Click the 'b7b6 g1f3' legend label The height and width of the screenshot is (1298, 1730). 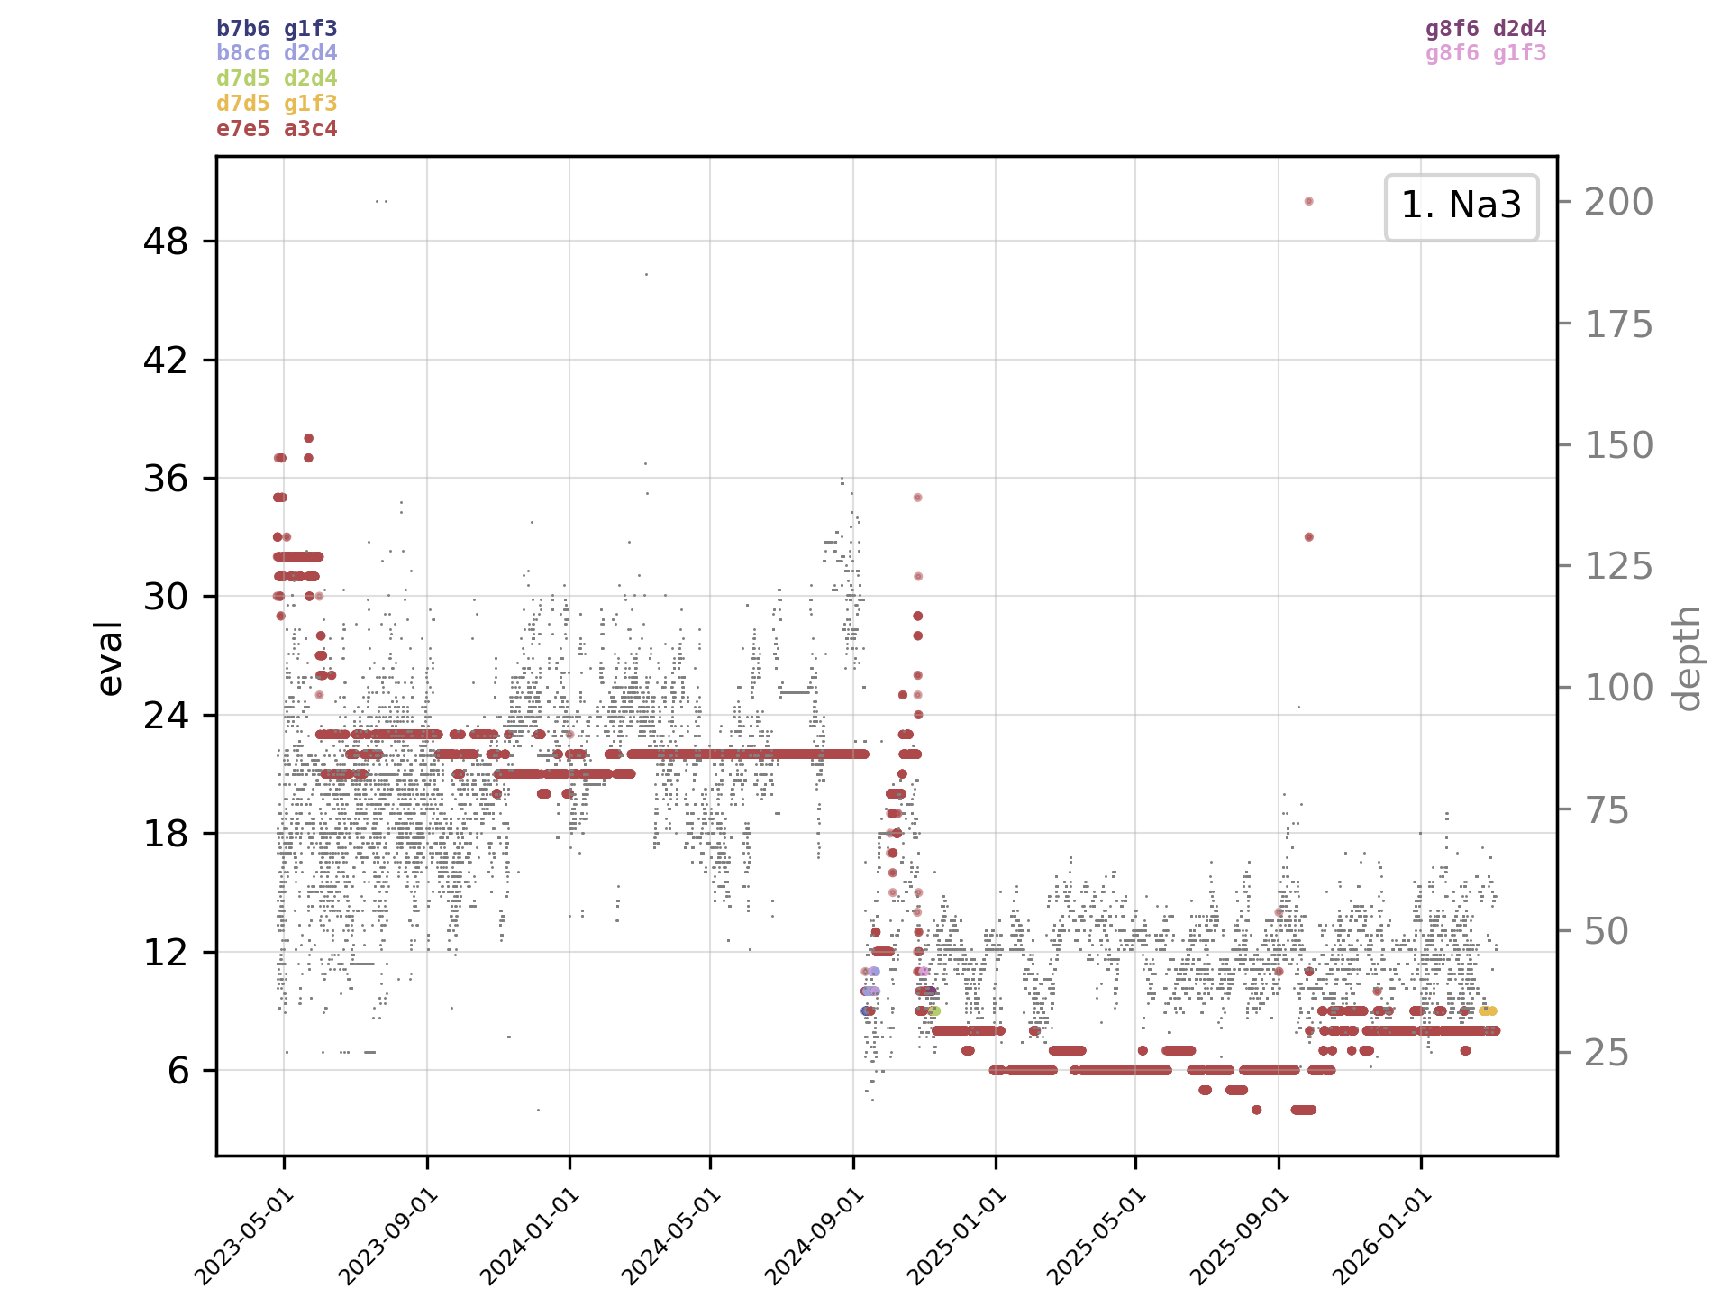[x=277, y=29]
